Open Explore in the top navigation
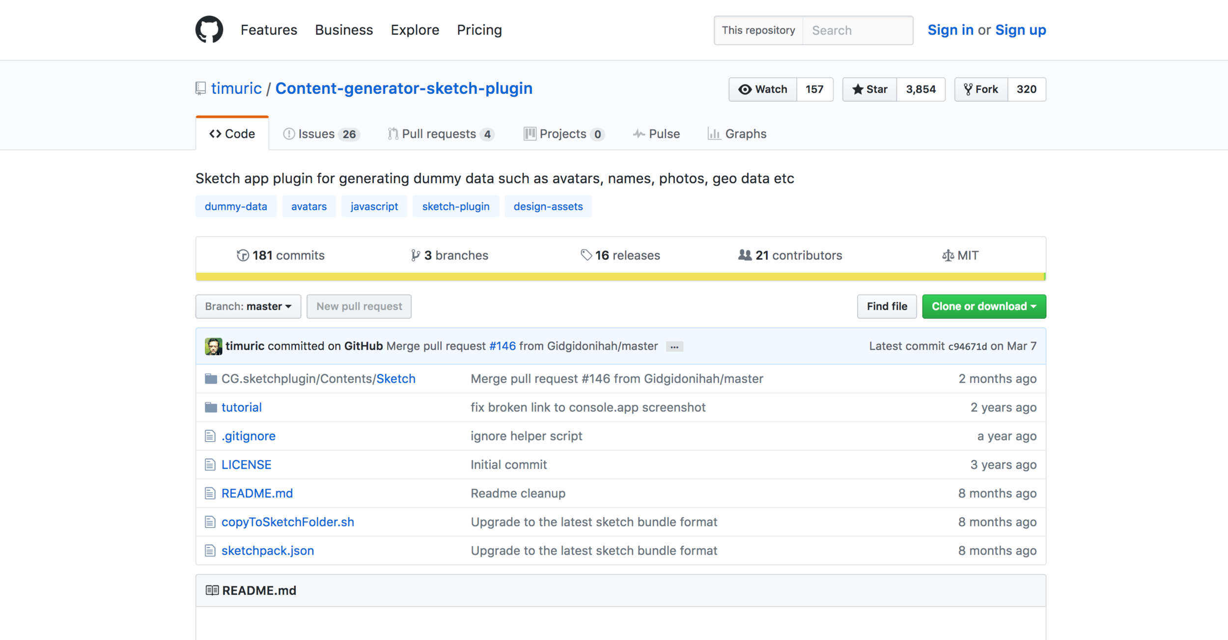 [x=415, y=30]
